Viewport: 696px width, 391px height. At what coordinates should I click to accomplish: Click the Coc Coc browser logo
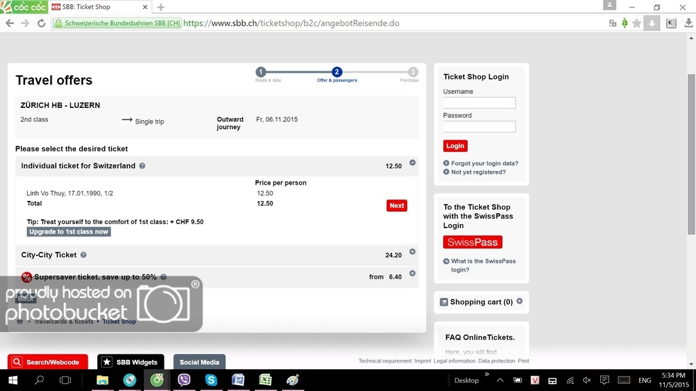[24, 7]
